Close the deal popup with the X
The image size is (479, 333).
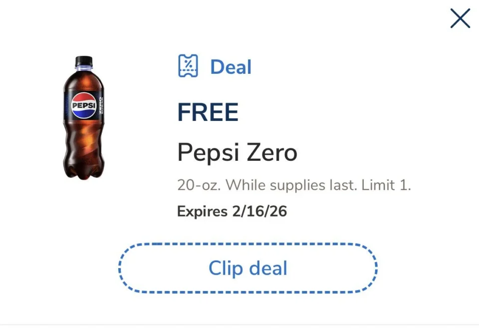click(x=460, y=19)
